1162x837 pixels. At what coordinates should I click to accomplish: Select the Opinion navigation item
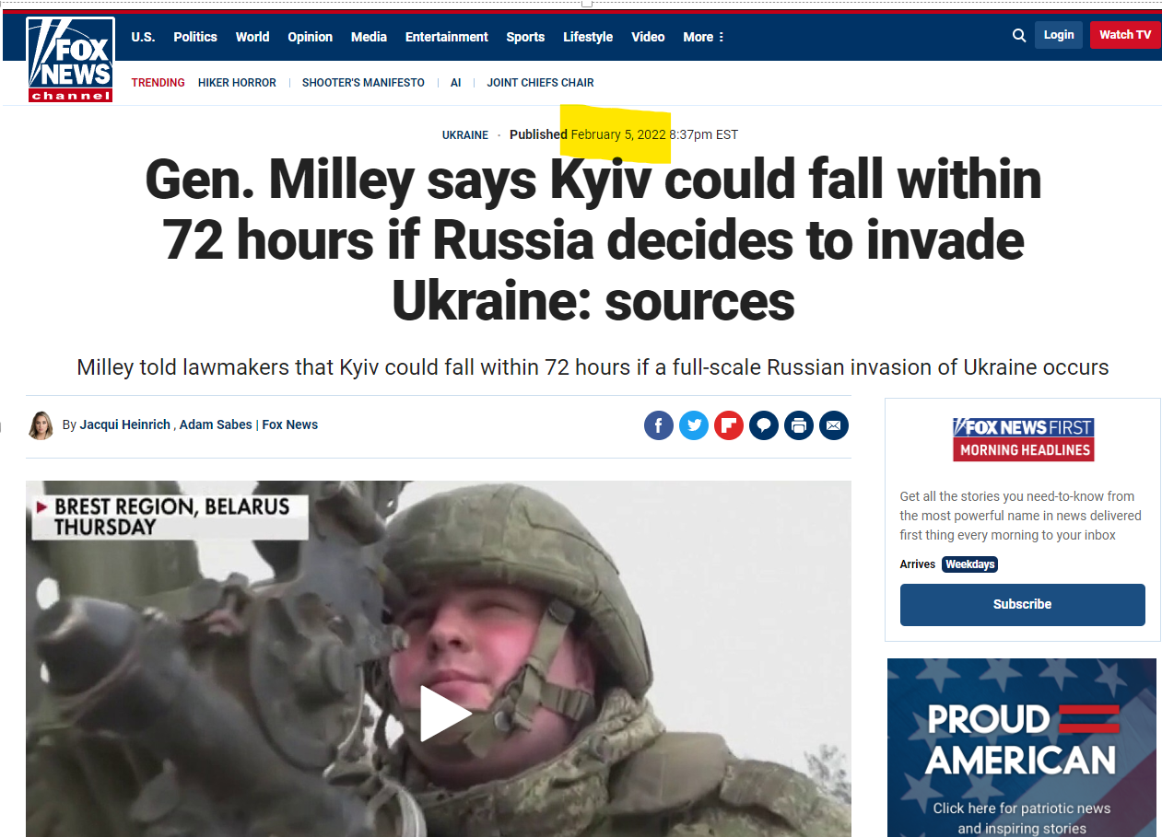[310, 37]
